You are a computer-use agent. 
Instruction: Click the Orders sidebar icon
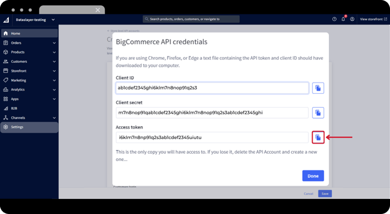tap(6, 43)
